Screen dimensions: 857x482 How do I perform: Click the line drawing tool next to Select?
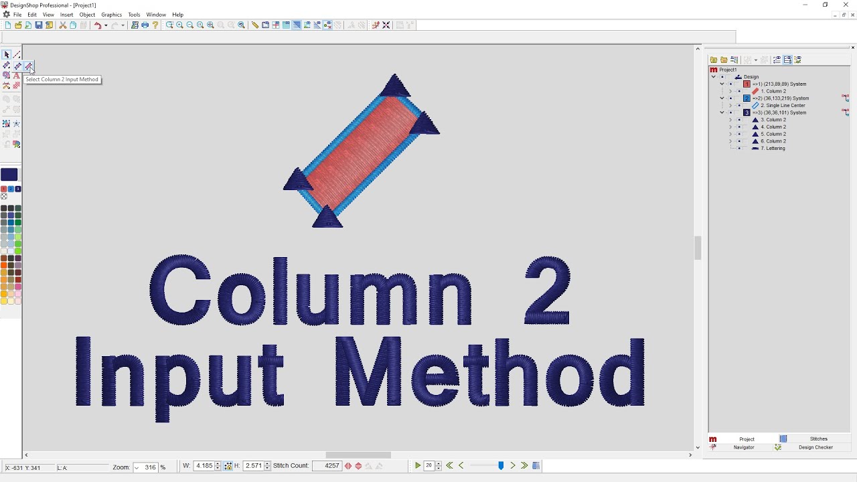pos(17,55)
